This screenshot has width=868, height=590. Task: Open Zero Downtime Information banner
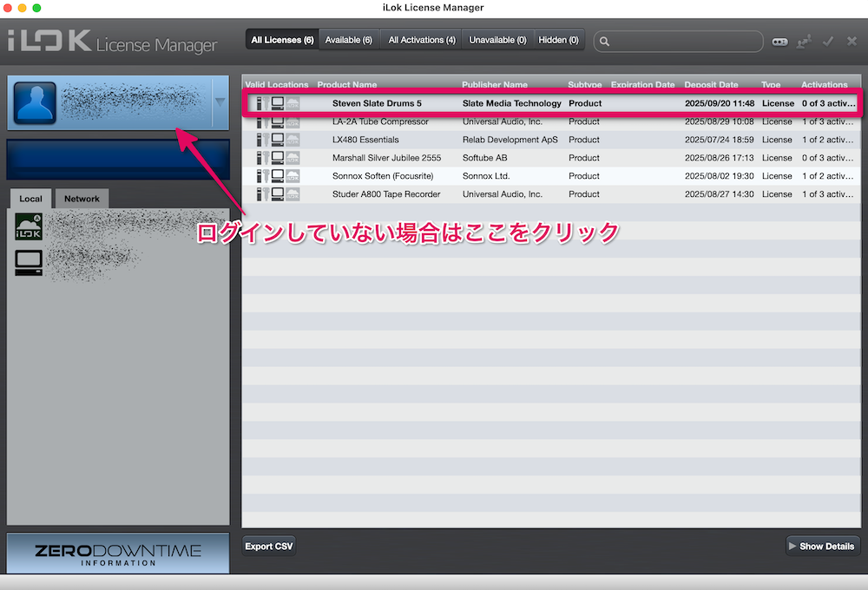[118, 554]
